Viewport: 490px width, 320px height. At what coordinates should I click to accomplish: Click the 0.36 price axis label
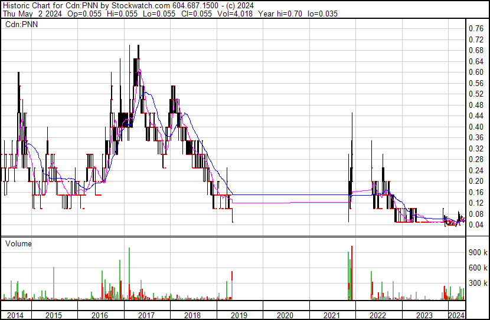[x=476, y=137]
